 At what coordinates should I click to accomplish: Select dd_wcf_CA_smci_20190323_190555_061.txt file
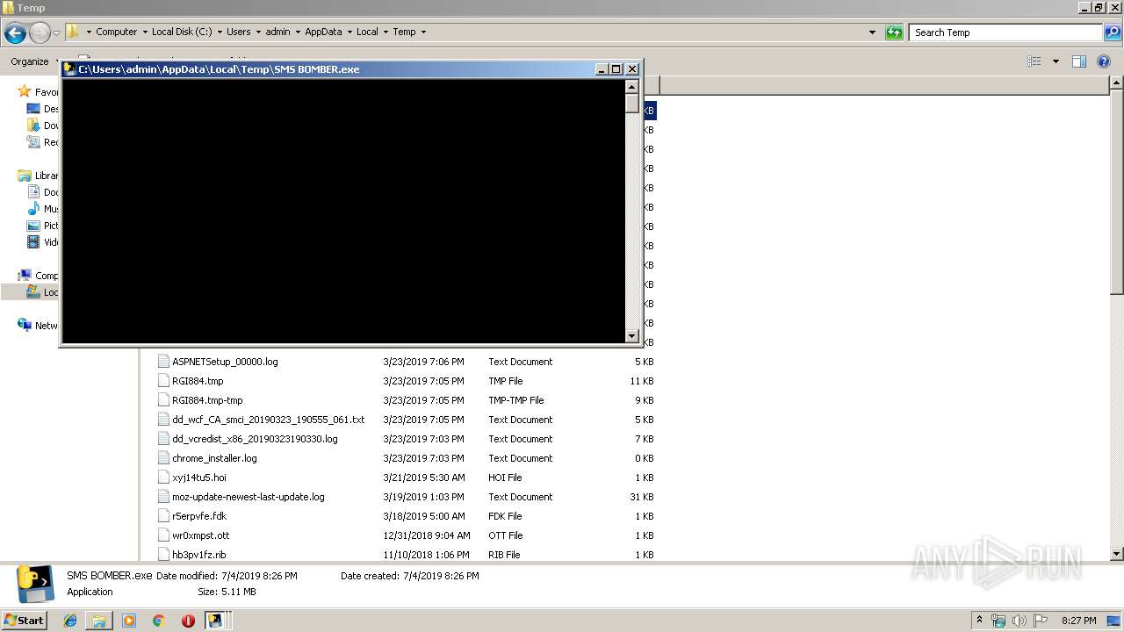tap(268, 420)
